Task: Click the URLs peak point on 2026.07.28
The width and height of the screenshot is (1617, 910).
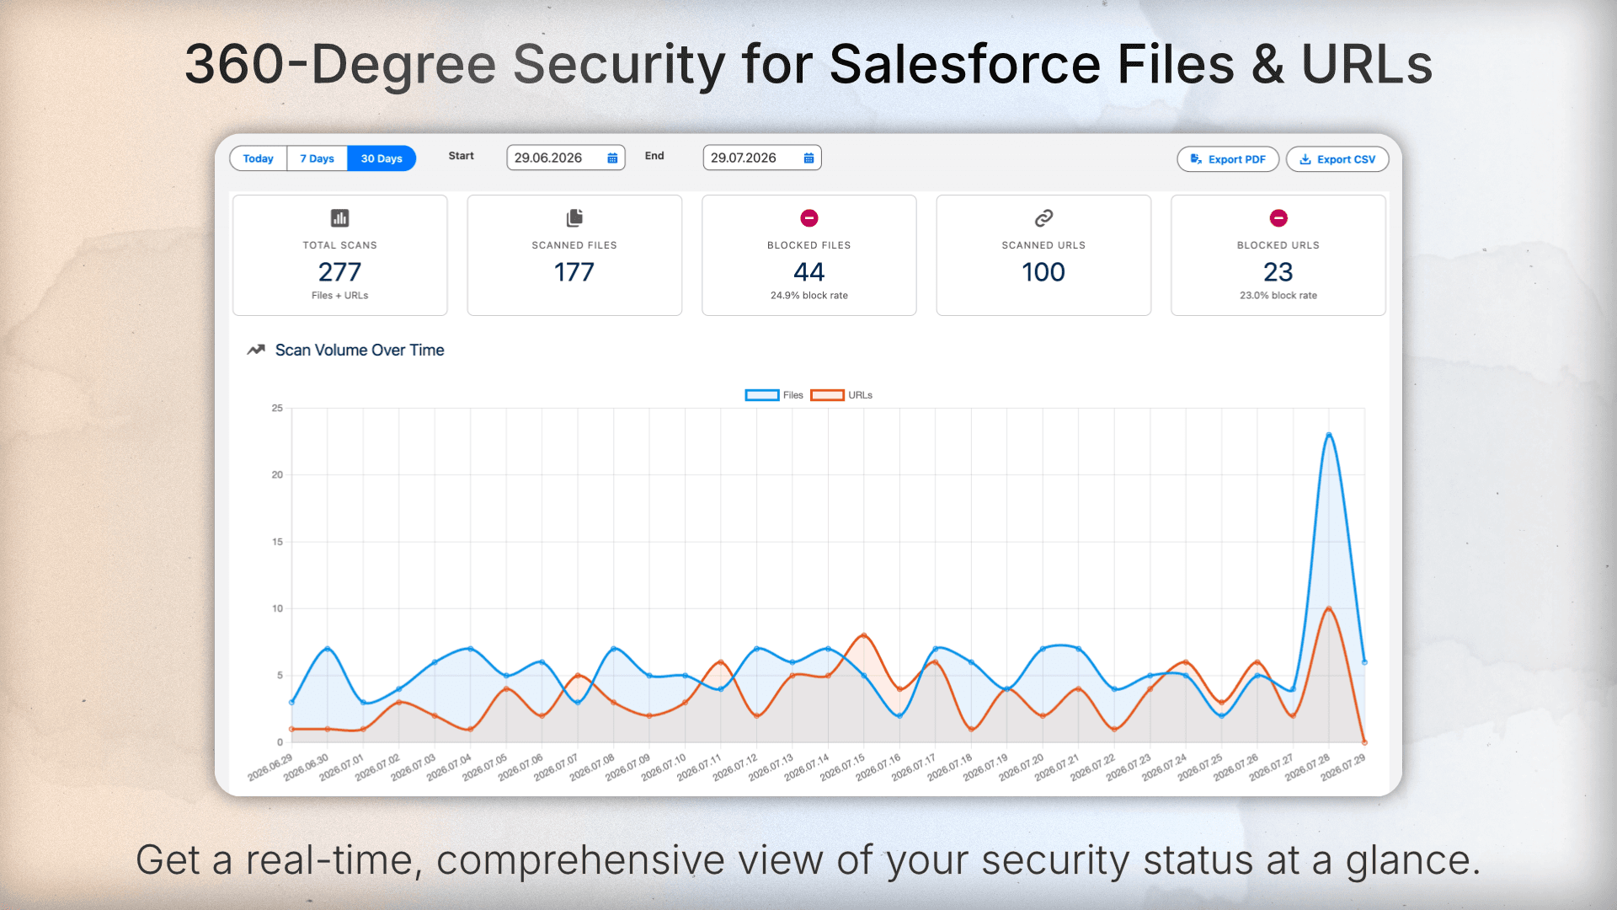Action: [1329, 608]
